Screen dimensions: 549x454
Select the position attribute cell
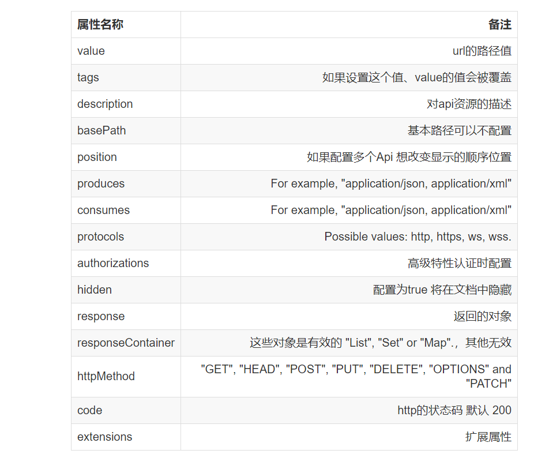(x=126, y=157)
